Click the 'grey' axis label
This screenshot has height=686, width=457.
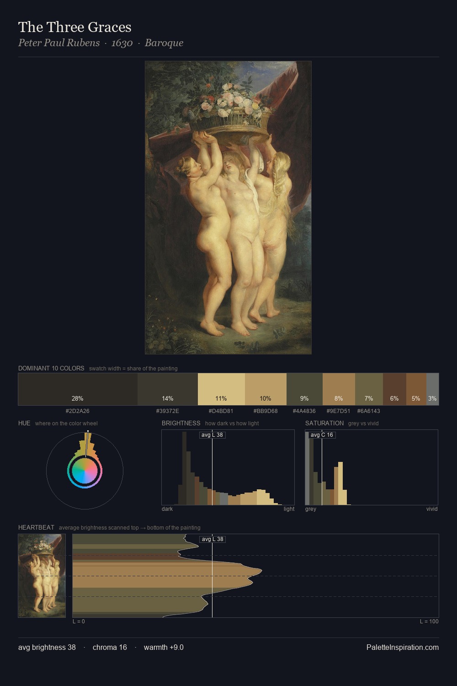click(x=311, y=509)
